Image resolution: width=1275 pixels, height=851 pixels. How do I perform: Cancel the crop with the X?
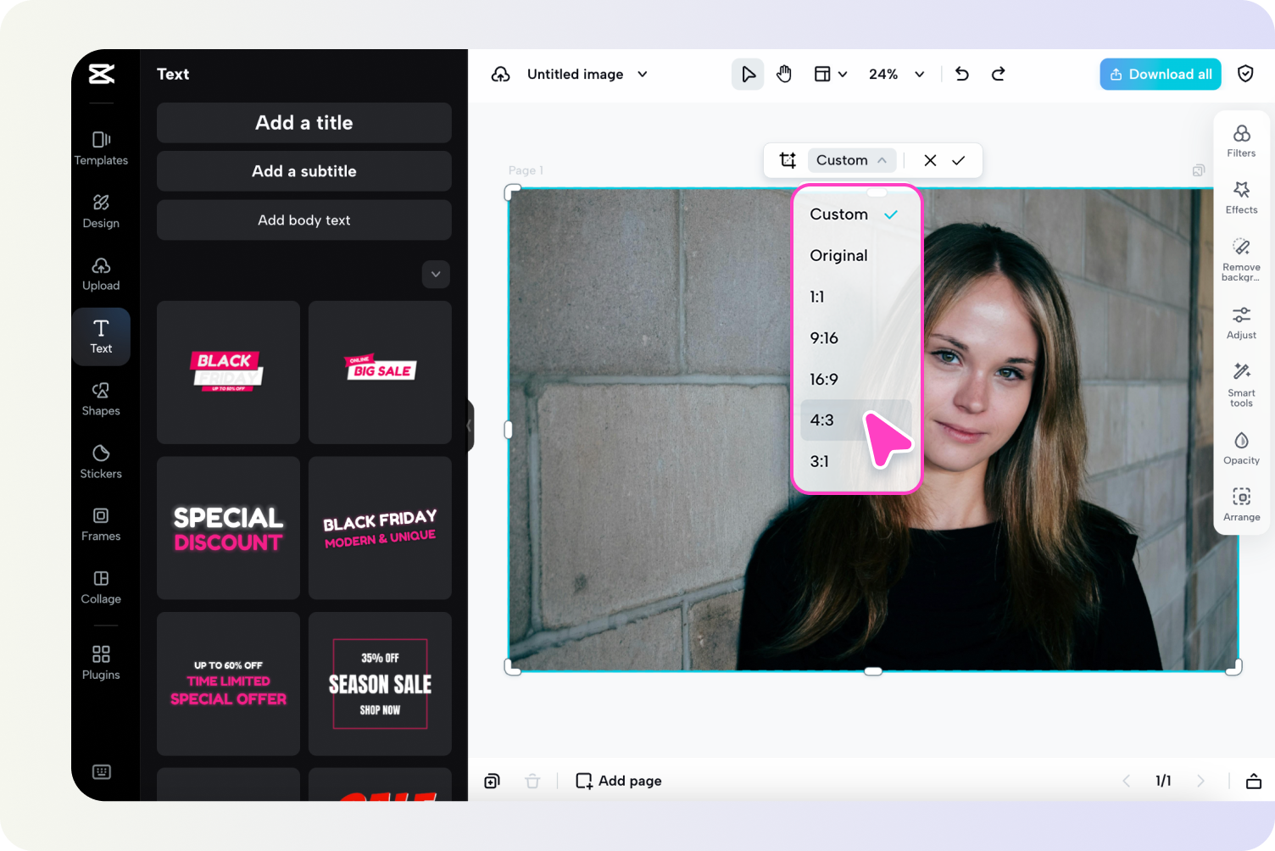pos(930,160)
